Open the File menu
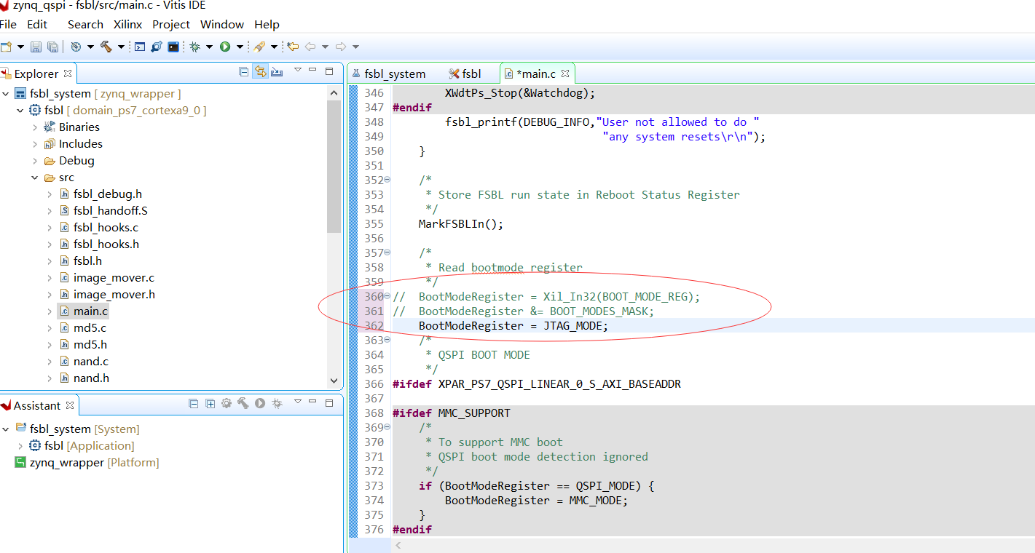The height and width of the screenshot is (553, 1035). click(8, 24)
